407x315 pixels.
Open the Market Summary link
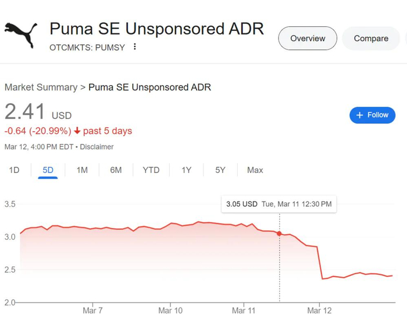click(41, 87)
